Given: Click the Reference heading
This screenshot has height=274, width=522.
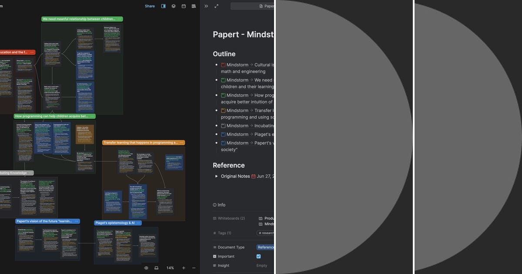Looking at the screenshot, I should point(229,165).
